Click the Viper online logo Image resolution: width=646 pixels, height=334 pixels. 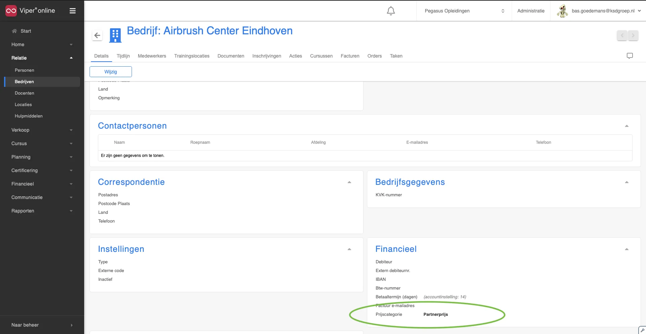(x=30, y=11)
